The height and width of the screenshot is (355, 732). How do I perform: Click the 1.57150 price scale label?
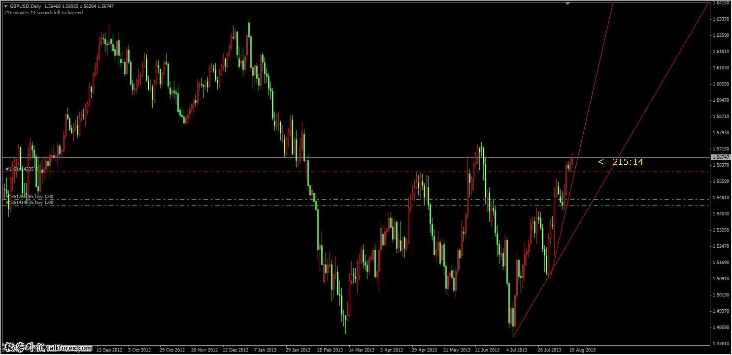(x=721, y=149)
